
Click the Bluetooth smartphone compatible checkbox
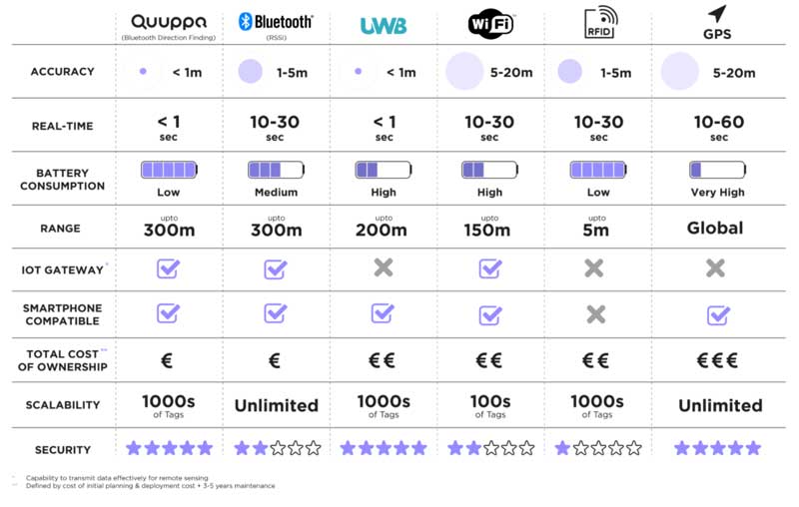(275, 313)
